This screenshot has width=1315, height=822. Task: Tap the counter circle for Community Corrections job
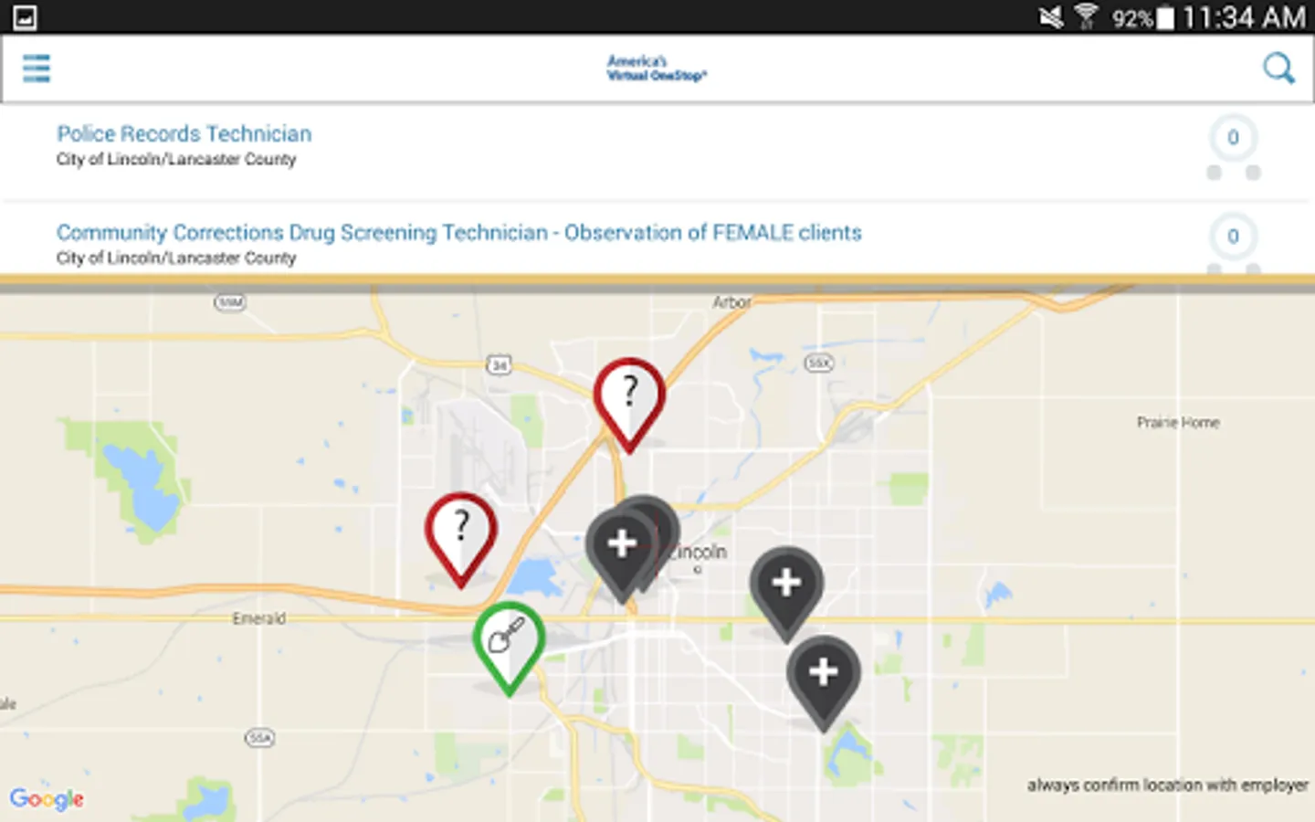click(x=1233, y=237)
